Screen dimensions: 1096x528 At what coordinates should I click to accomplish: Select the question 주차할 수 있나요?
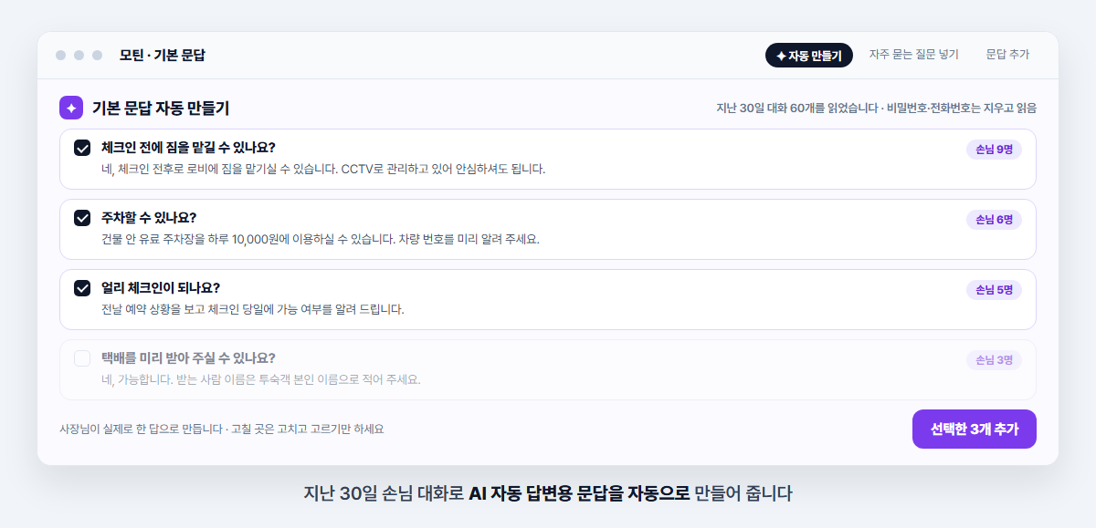pyautogui.click(x=149, y=218)
